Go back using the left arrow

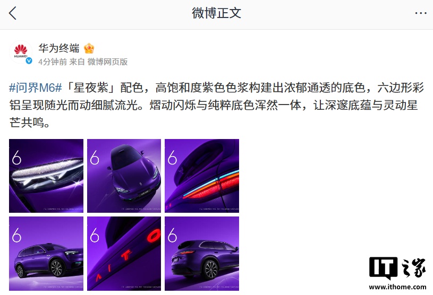[x=13, y=13]
